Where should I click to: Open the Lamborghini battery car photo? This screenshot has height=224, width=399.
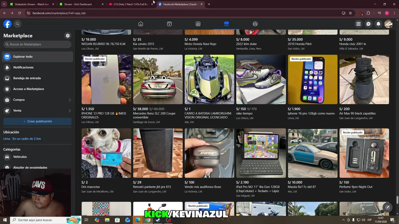pos(209,79)
